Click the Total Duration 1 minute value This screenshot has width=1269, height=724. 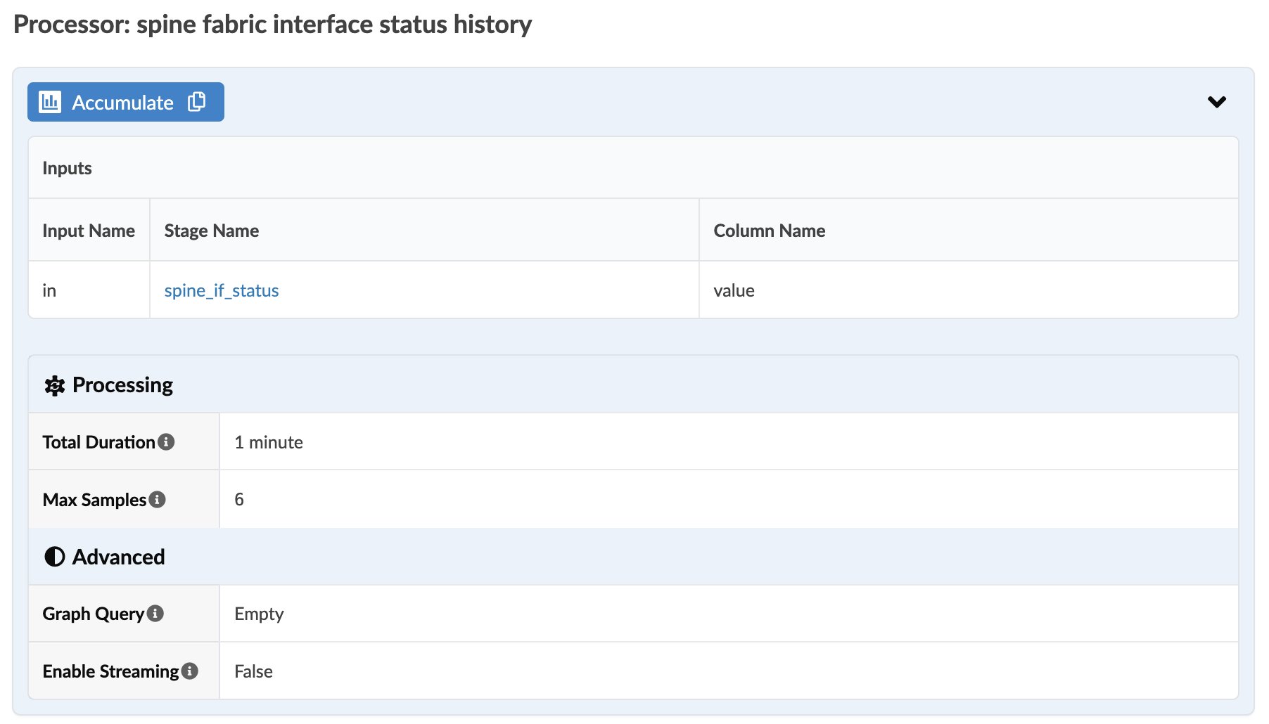pos(268,442)
